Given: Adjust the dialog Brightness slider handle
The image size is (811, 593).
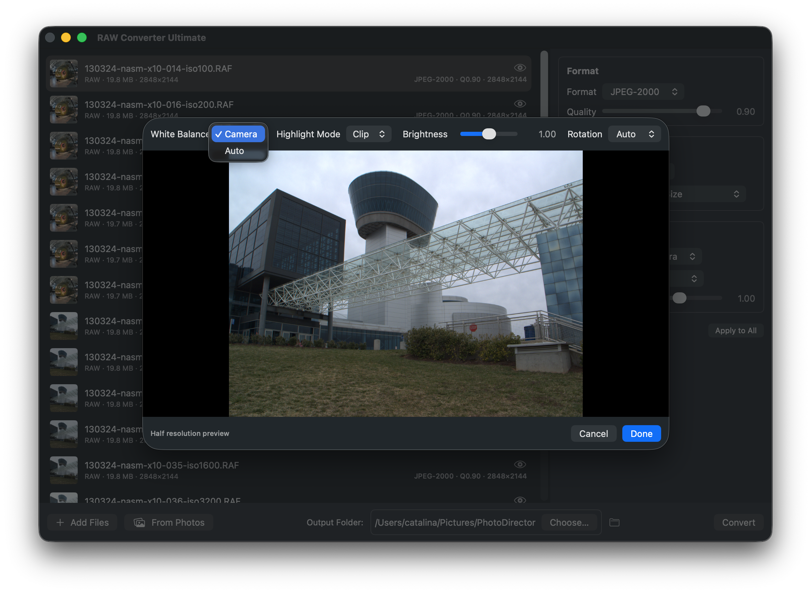Looking at the screenshot, I should click(x=489, y=134).
